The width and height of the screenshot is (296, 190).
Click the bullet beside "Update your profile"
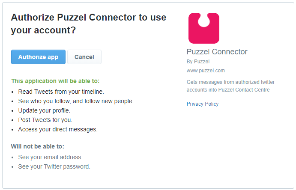point(14,110)
